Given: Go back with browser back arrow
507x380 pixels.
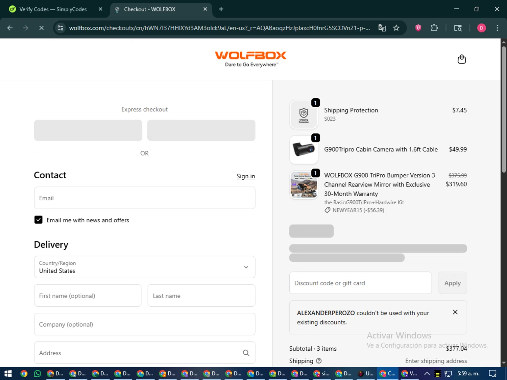Looking at the screenshot, I should click(10, 28).
